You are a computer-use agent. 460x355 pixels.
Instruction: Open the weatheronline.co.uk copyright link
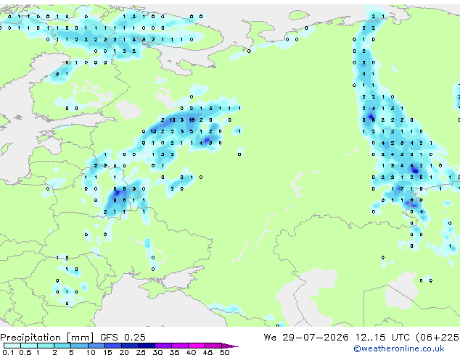pos(399,348)
